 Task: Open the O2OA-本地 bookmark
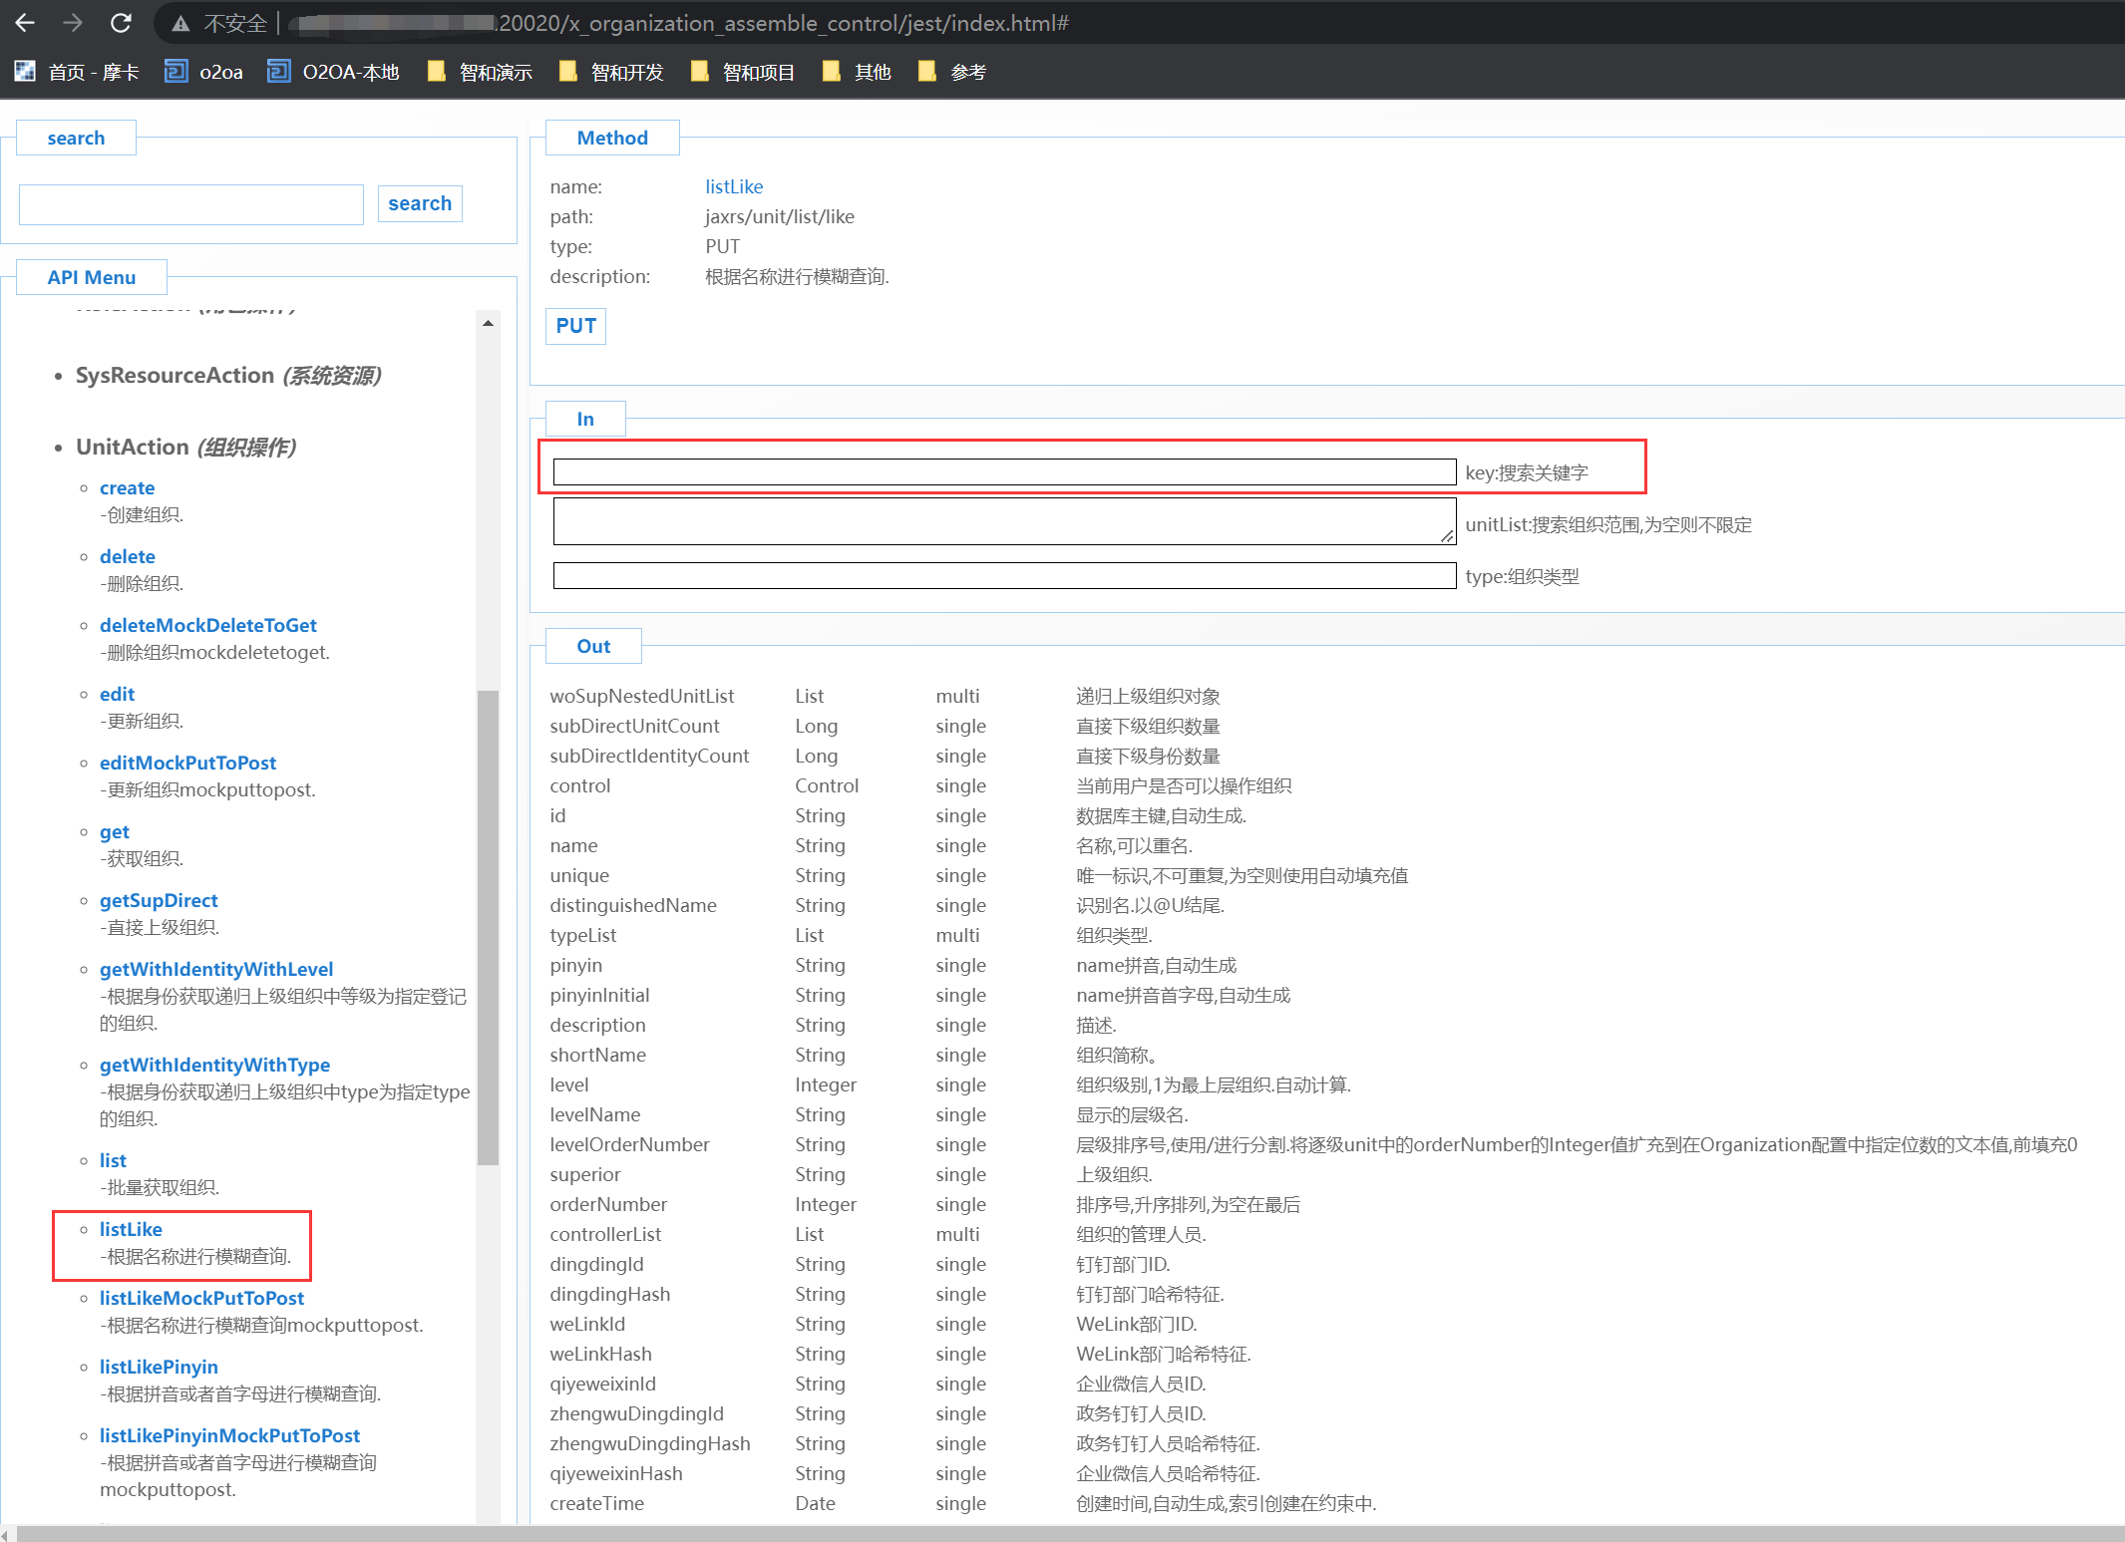(334, 72)
